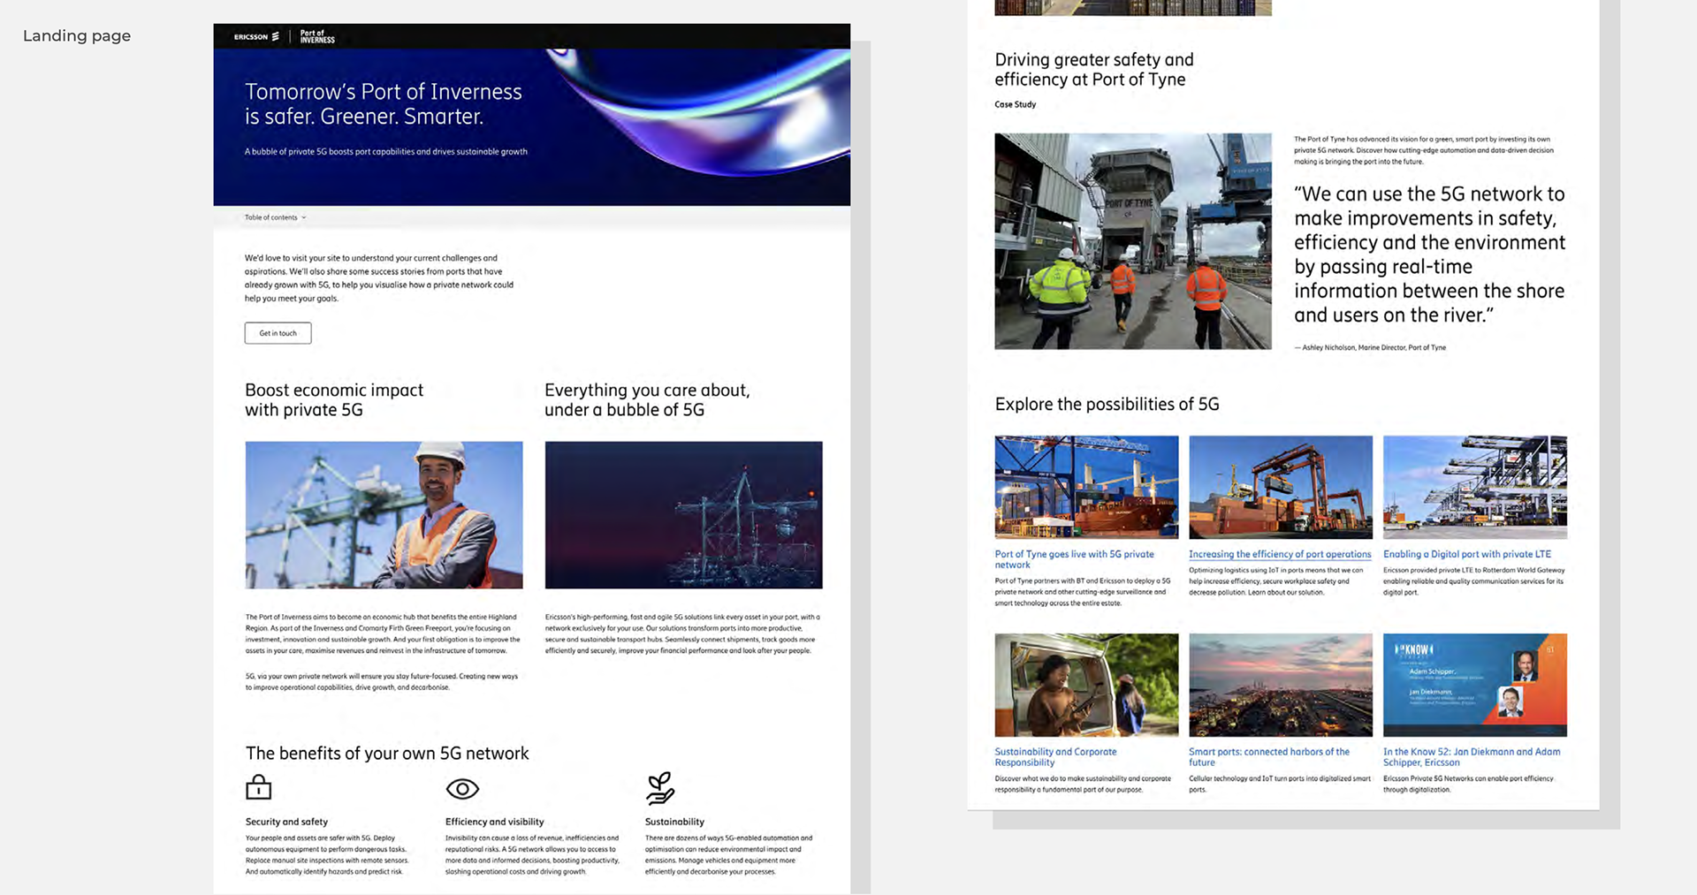Click the Ashley Nicholson attribution line
The height and width of the screenshot is (895, 1697).
[x=1370, y=347]
